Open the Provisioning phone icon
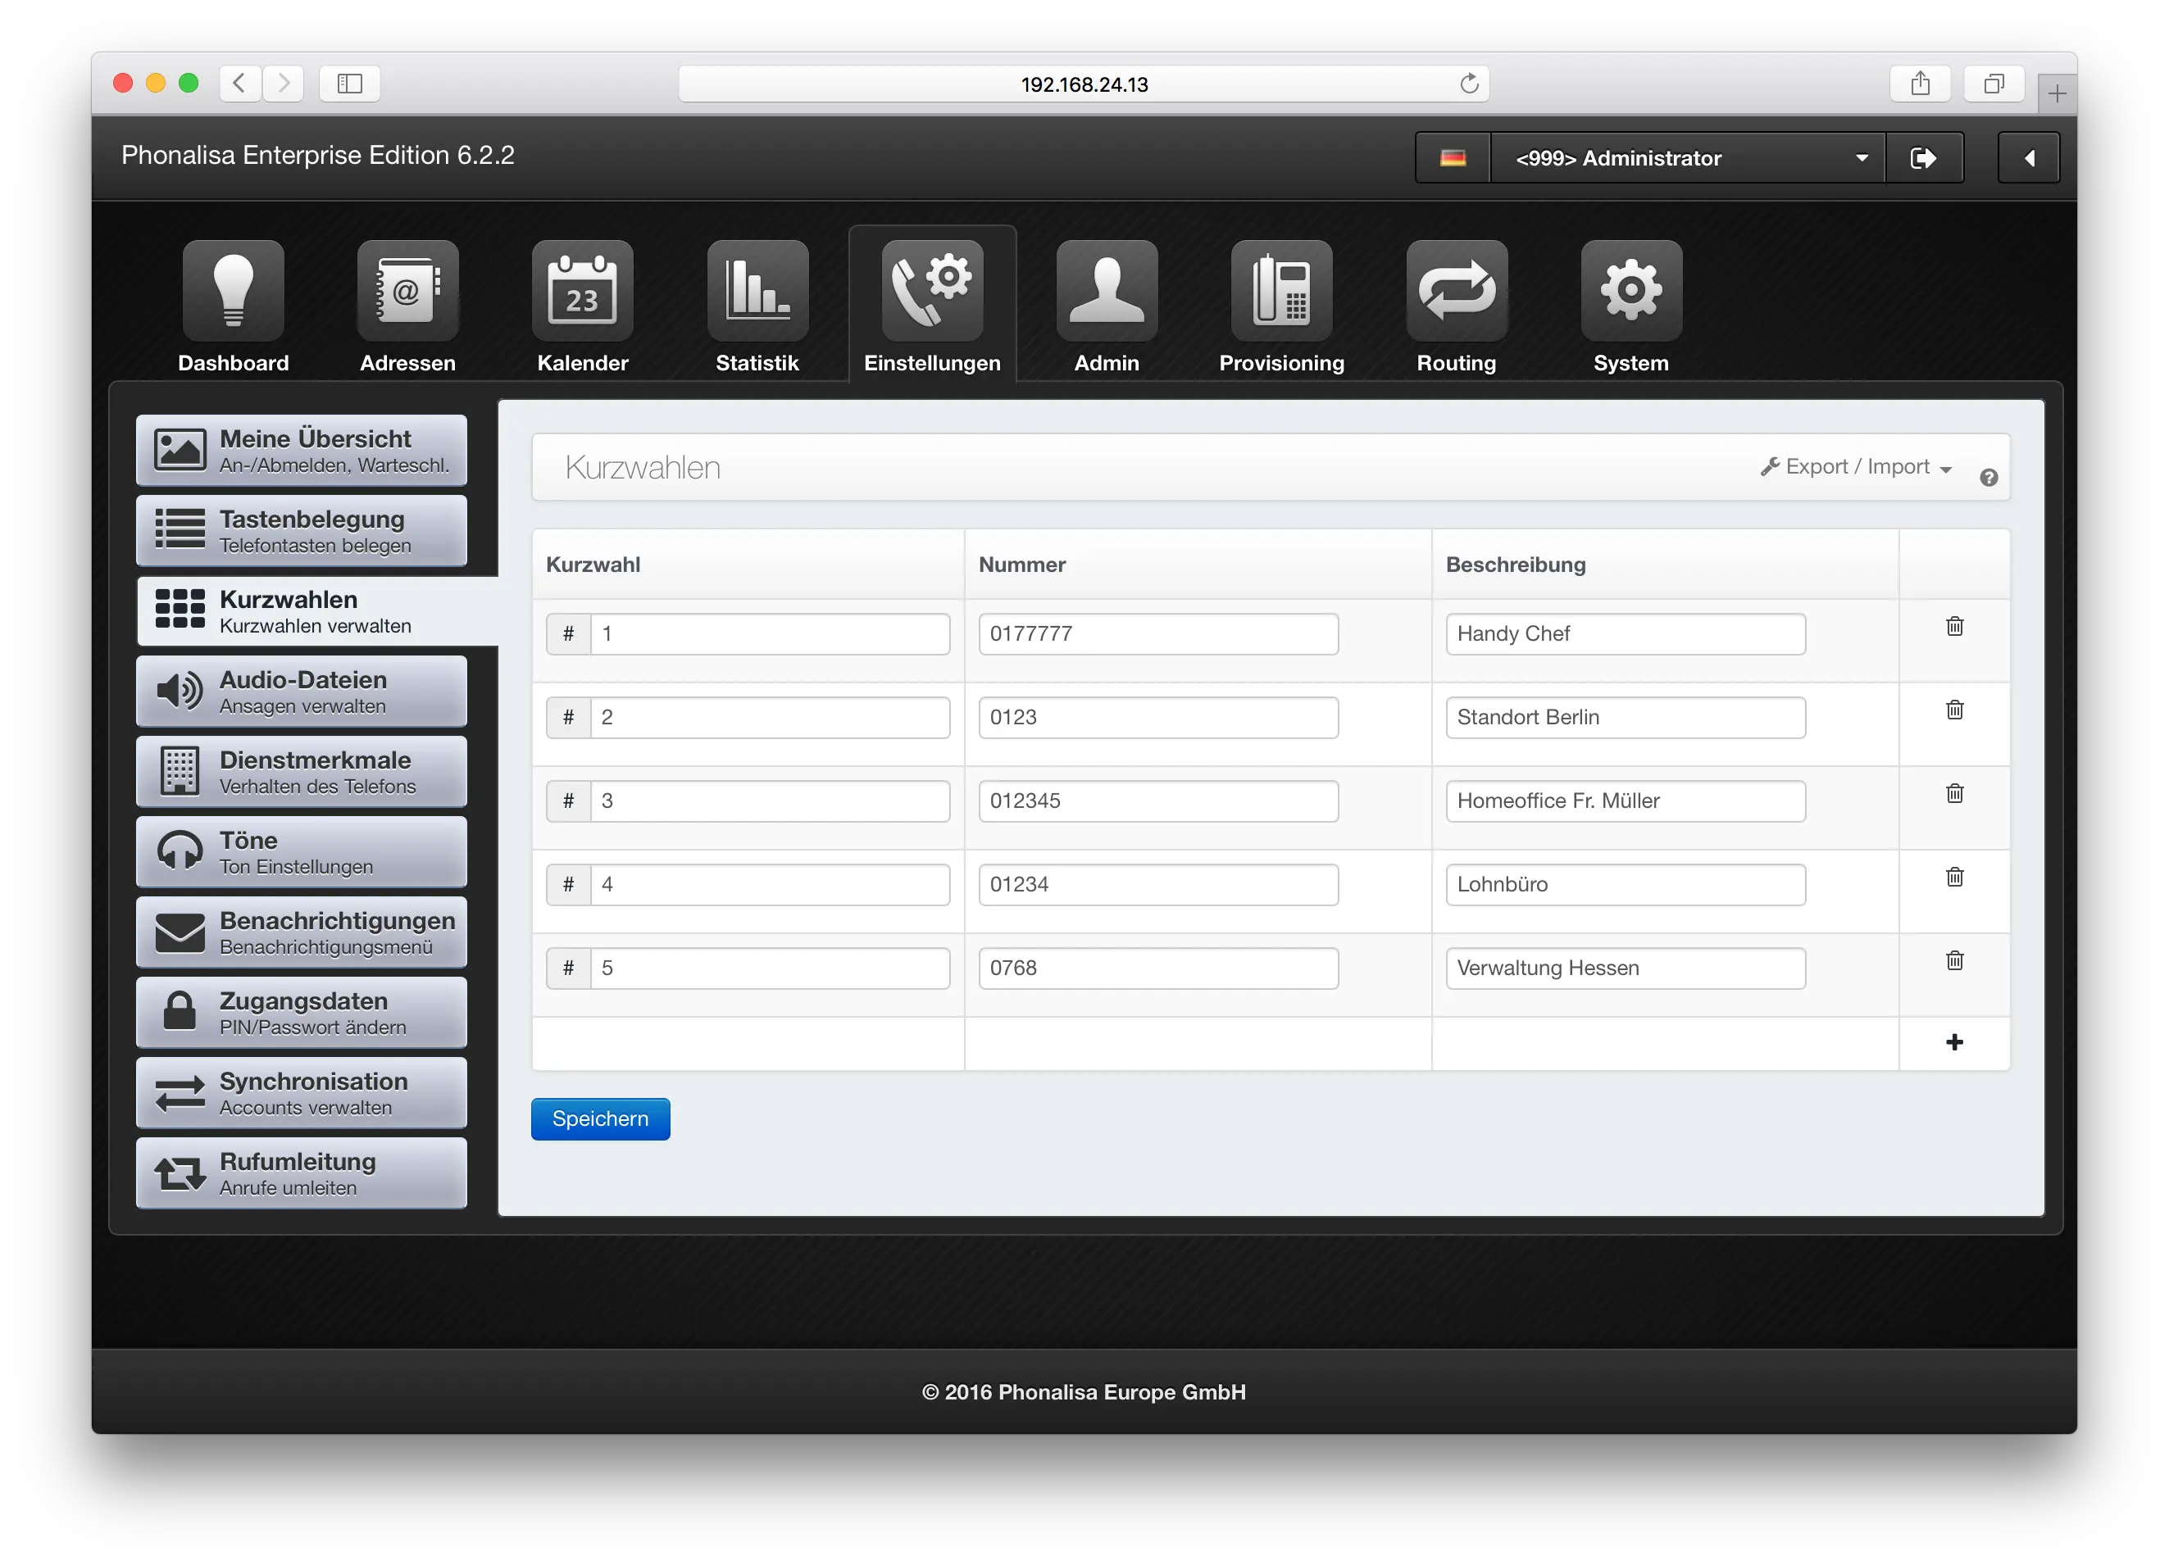Image resolution: width=2169 pixels, height=1565 pixels. 1281,291
